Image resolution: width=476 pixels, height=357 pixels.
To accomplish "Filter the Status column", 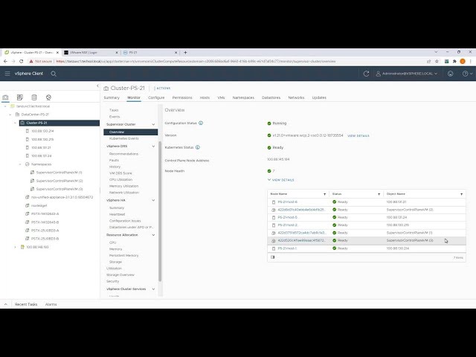I will 379,194.
